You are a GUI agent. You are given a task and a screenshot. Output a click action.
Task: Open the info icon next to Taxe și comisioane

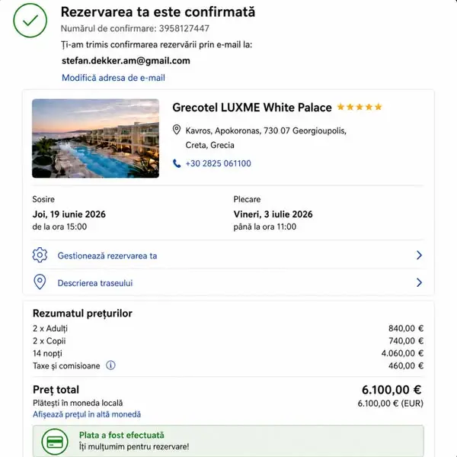coord(110,365)
